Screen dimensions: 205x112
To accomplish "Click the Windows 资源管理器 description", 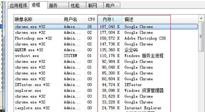I will coord(144,91).
